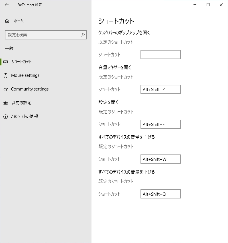Image resolution: width=228 pixels, height=243 pixels.
Task: Minimize the EarTrumpet settings window
Action: click(195, 5)
